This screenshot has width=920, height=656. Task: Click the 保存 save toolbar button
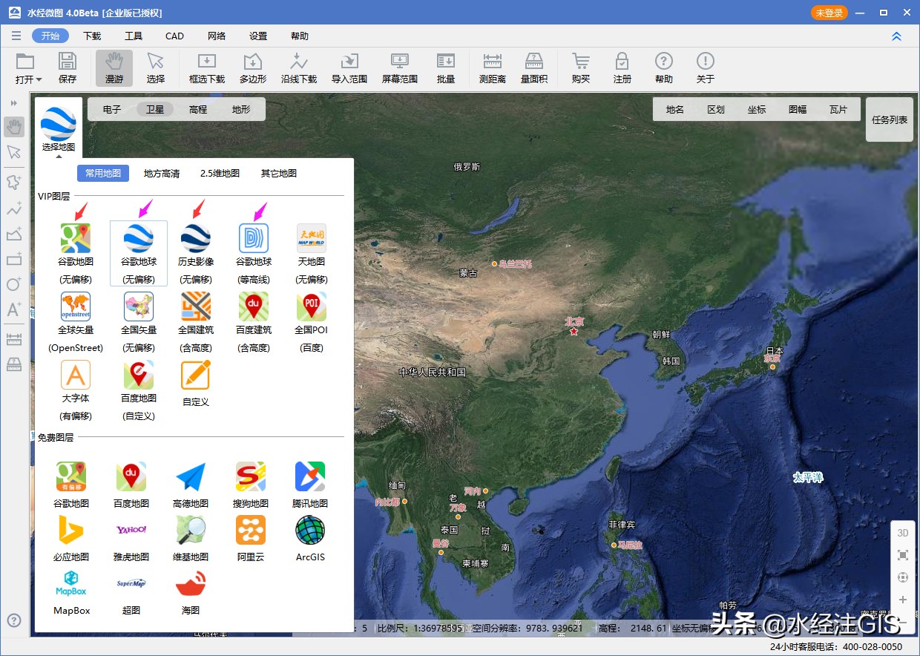click(68, 68)
